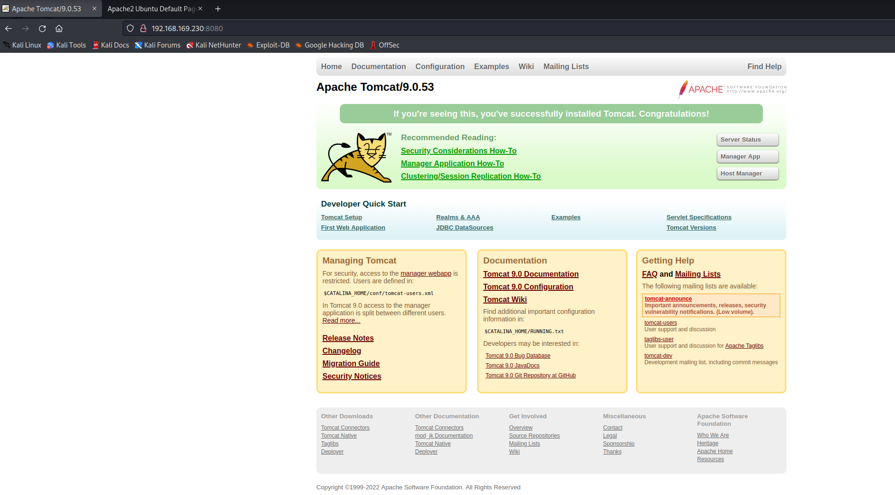Screen dimensions: 895x495
Task: Click the tracking protection shield icon
Action: point(130,29)
